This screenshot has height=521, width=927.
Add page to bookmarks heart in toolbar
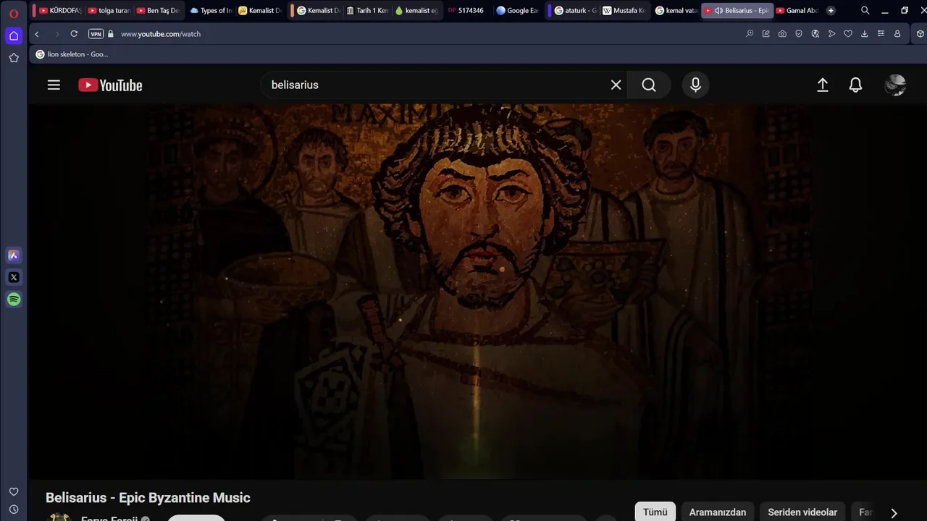click(848, 34)
